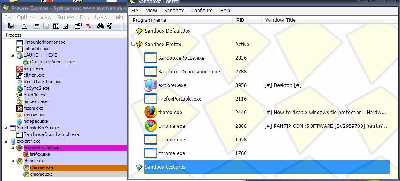Open the Configure menu
The height and width of the screenshot is (181, 400).
(x=202, y=11)
